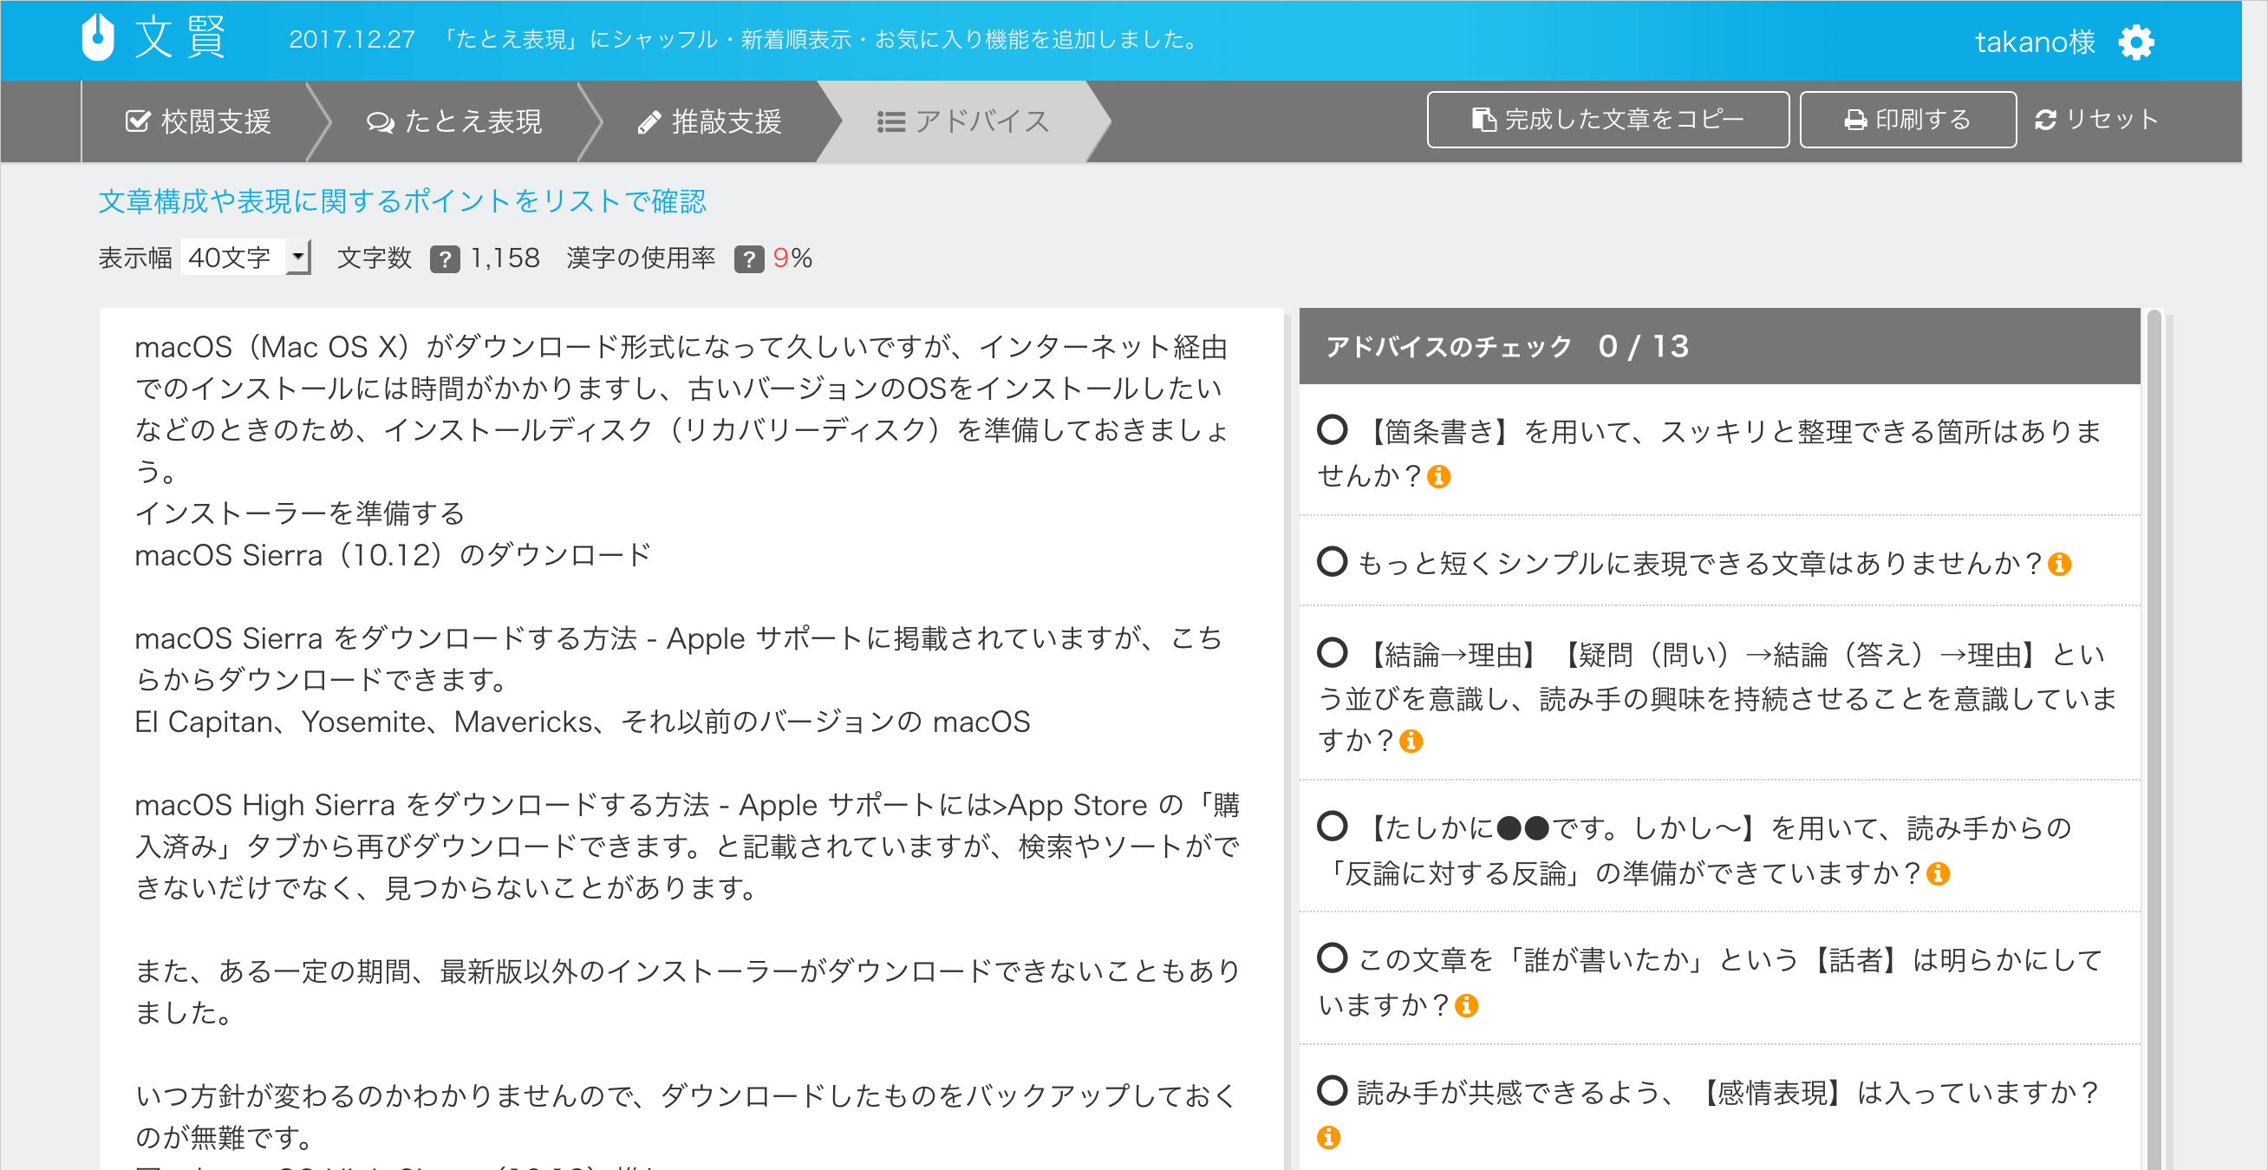Open the settings gear next to takano様
This screenshot has width=2268, height=1170.
pos(2137,42)
